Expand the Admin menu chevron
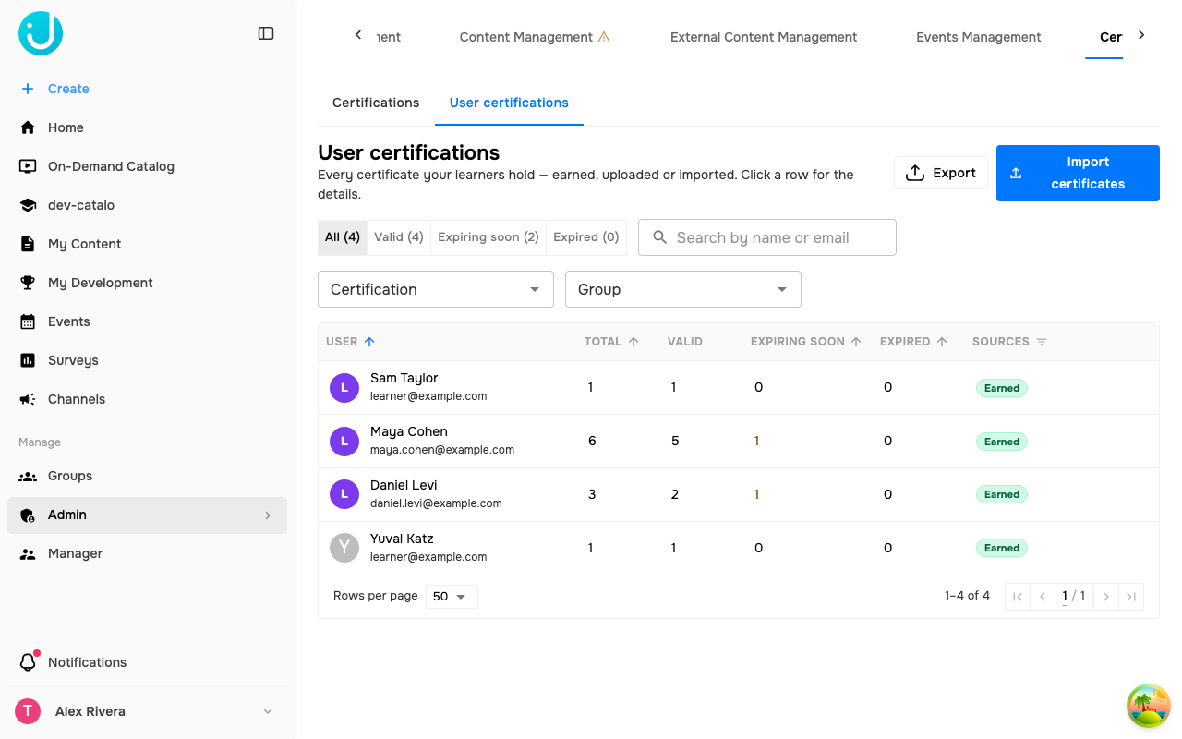Image resolution: width=1182 pixels, height=739 pixels. [x=268, y=515]
